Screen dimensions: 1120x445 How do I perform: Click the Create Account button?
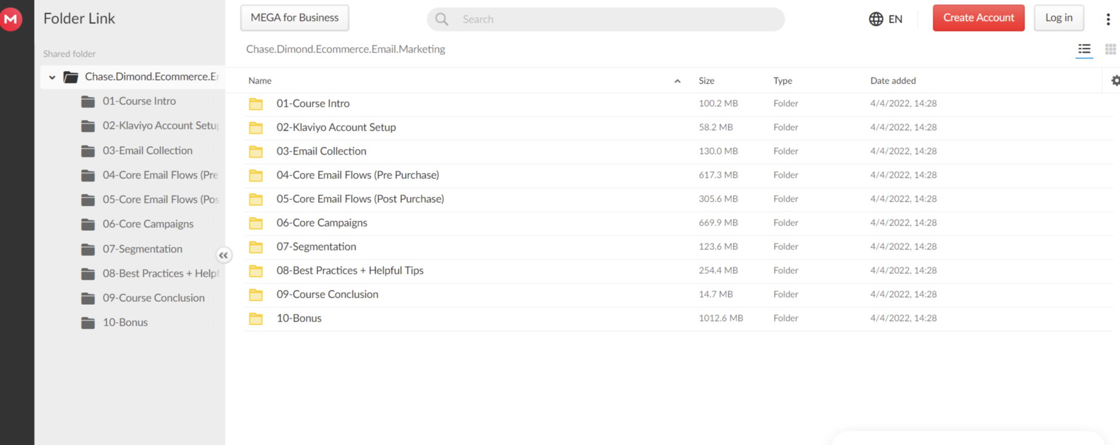tap(979, 18)
